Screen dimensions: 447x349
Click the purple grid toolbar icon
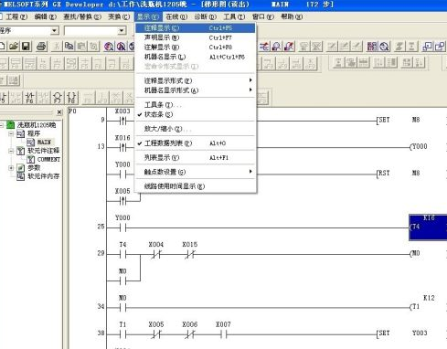point(372,47)
